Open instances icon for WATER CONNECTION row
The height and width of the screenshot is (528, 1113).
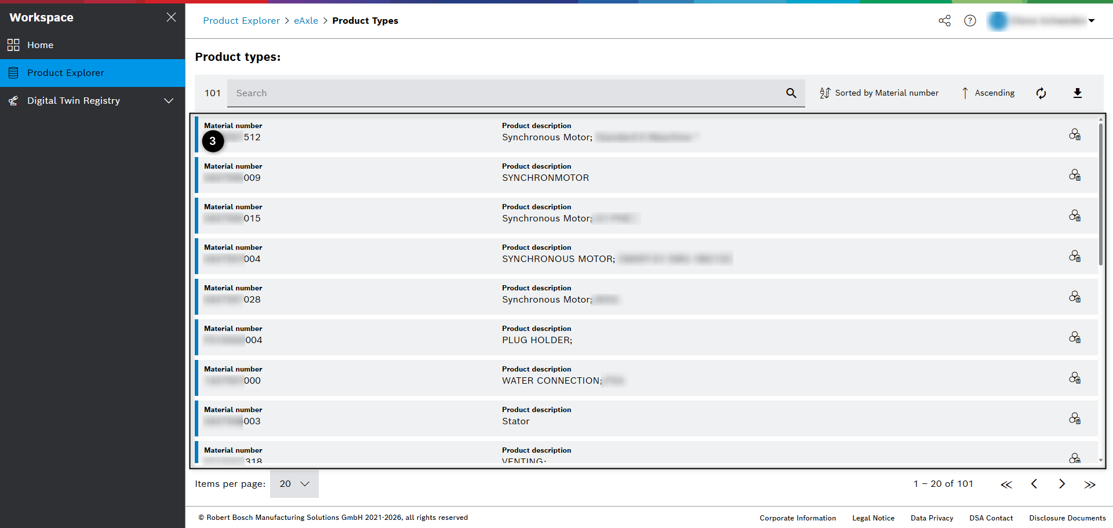(x=1075, y=378)
